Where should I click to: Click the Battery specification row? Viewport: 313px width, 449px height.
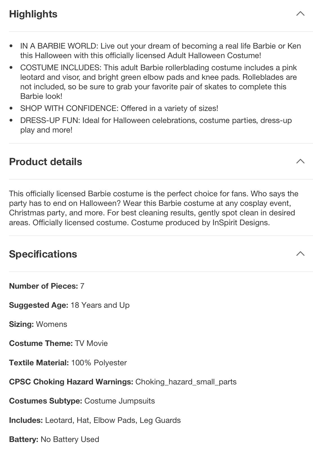[54, 439]
